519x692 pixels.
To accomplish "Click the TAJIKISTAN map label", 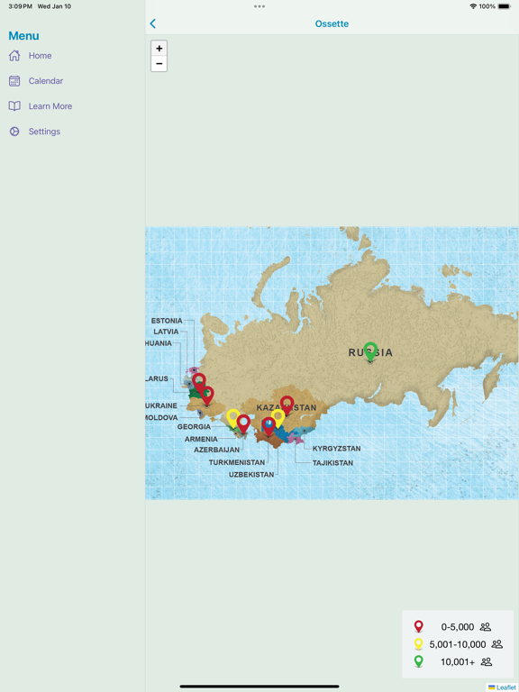I will click(x=332, y=463).
